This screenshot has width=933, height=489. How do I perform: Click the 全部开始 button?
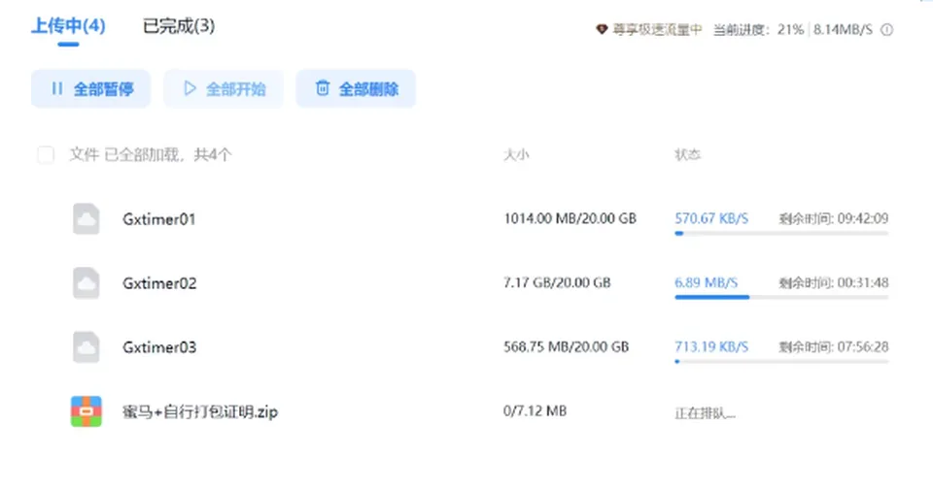pos(224,89)
